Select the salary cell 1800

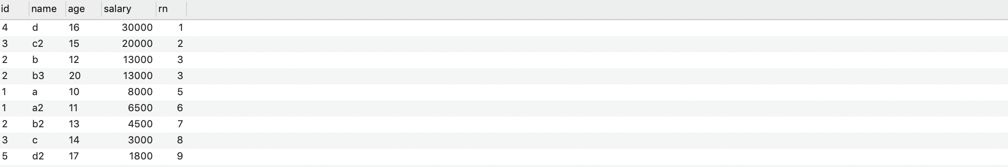tap(141, 156)
